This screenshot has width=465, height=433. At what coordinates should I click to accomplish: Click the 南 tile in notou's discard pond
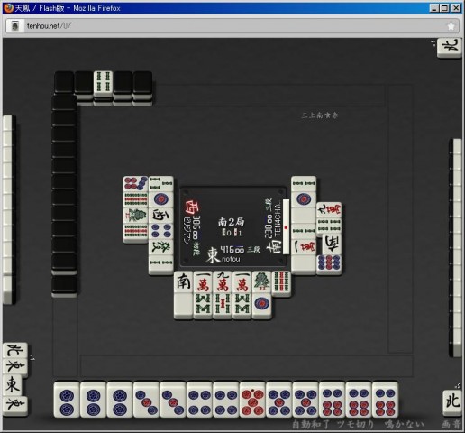coord(183,282)
